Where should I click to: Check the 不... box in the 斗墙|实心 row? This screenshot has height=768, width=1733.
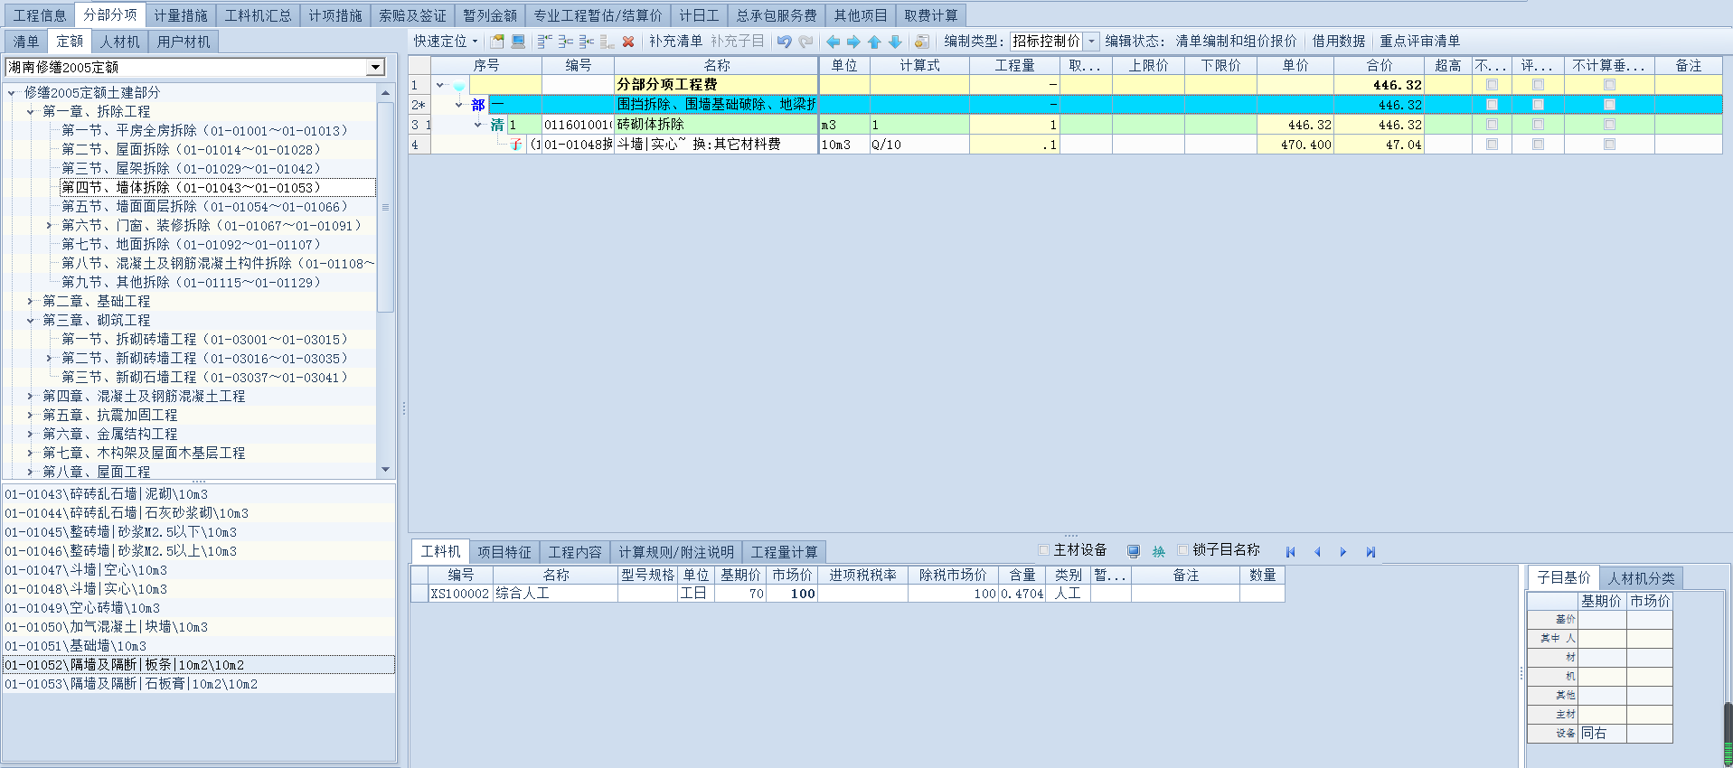[x=1492, y=145]
